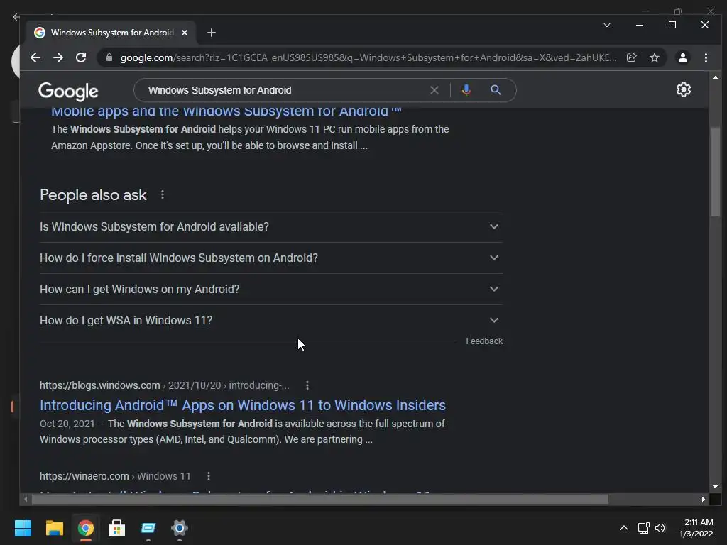
Task: Expand "How do I get WSA in Windows 11?"
Action: click(270, 320)
